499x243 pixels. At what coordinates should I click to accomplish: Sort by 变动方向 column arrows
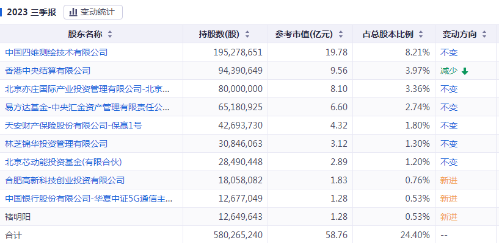click(484, 35)
